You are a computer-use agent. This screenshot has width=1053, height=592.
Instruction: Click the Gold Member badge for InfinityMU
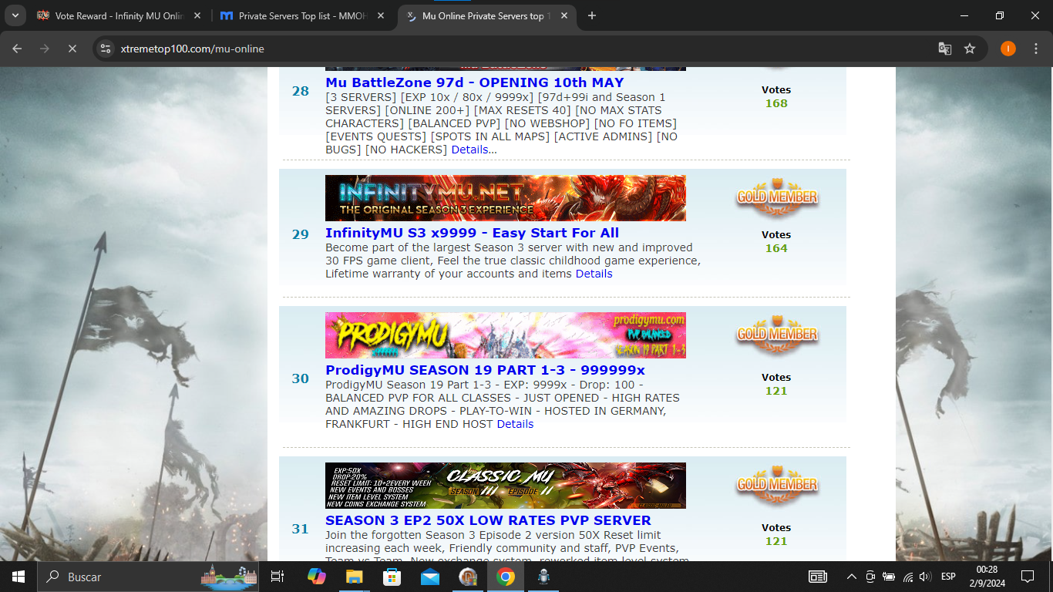(x=776, y=197)
